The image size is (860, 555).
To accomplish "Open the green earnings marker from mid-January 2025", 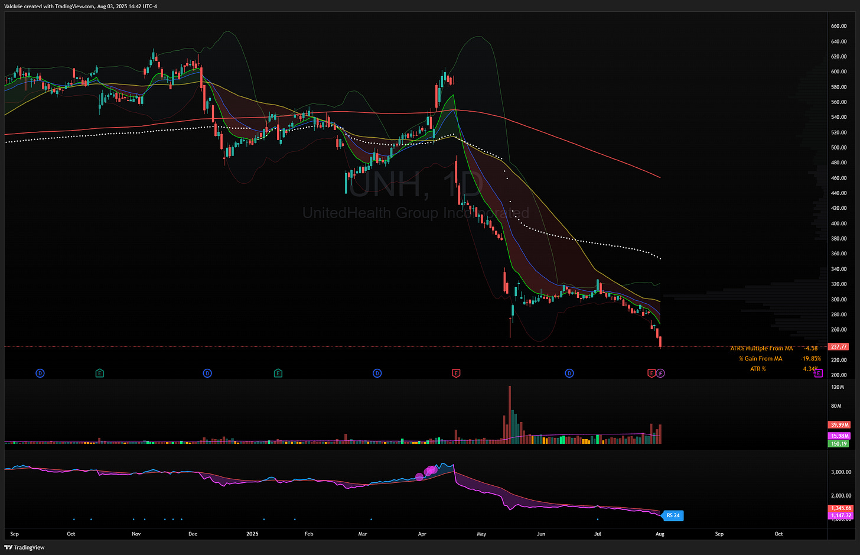I will pos(278,373).
